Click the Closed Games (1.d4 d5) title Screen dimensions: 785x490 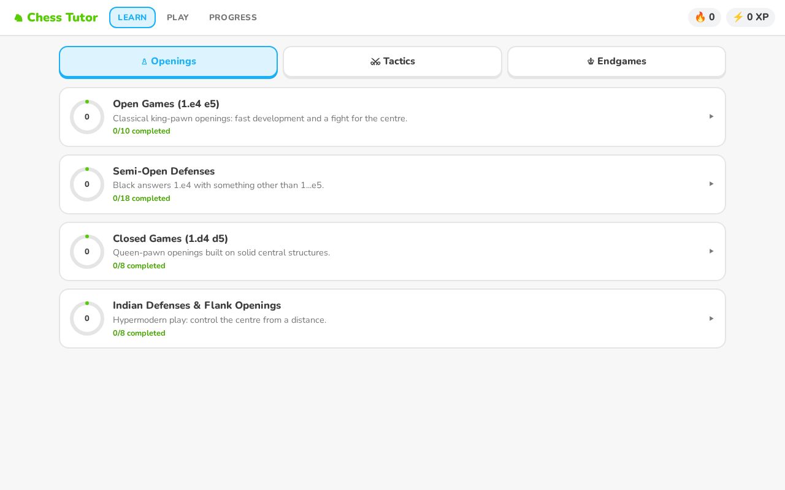tap(170, 238)
